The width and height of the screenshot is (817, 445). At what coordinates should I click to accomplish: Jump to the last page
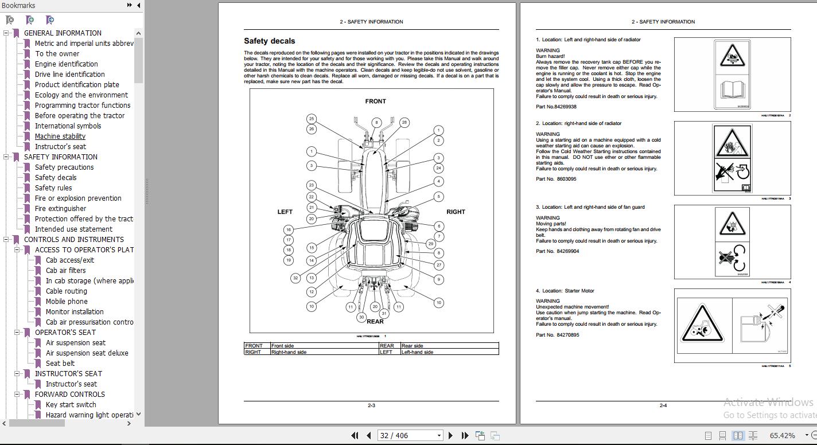(x=464, y=435)
